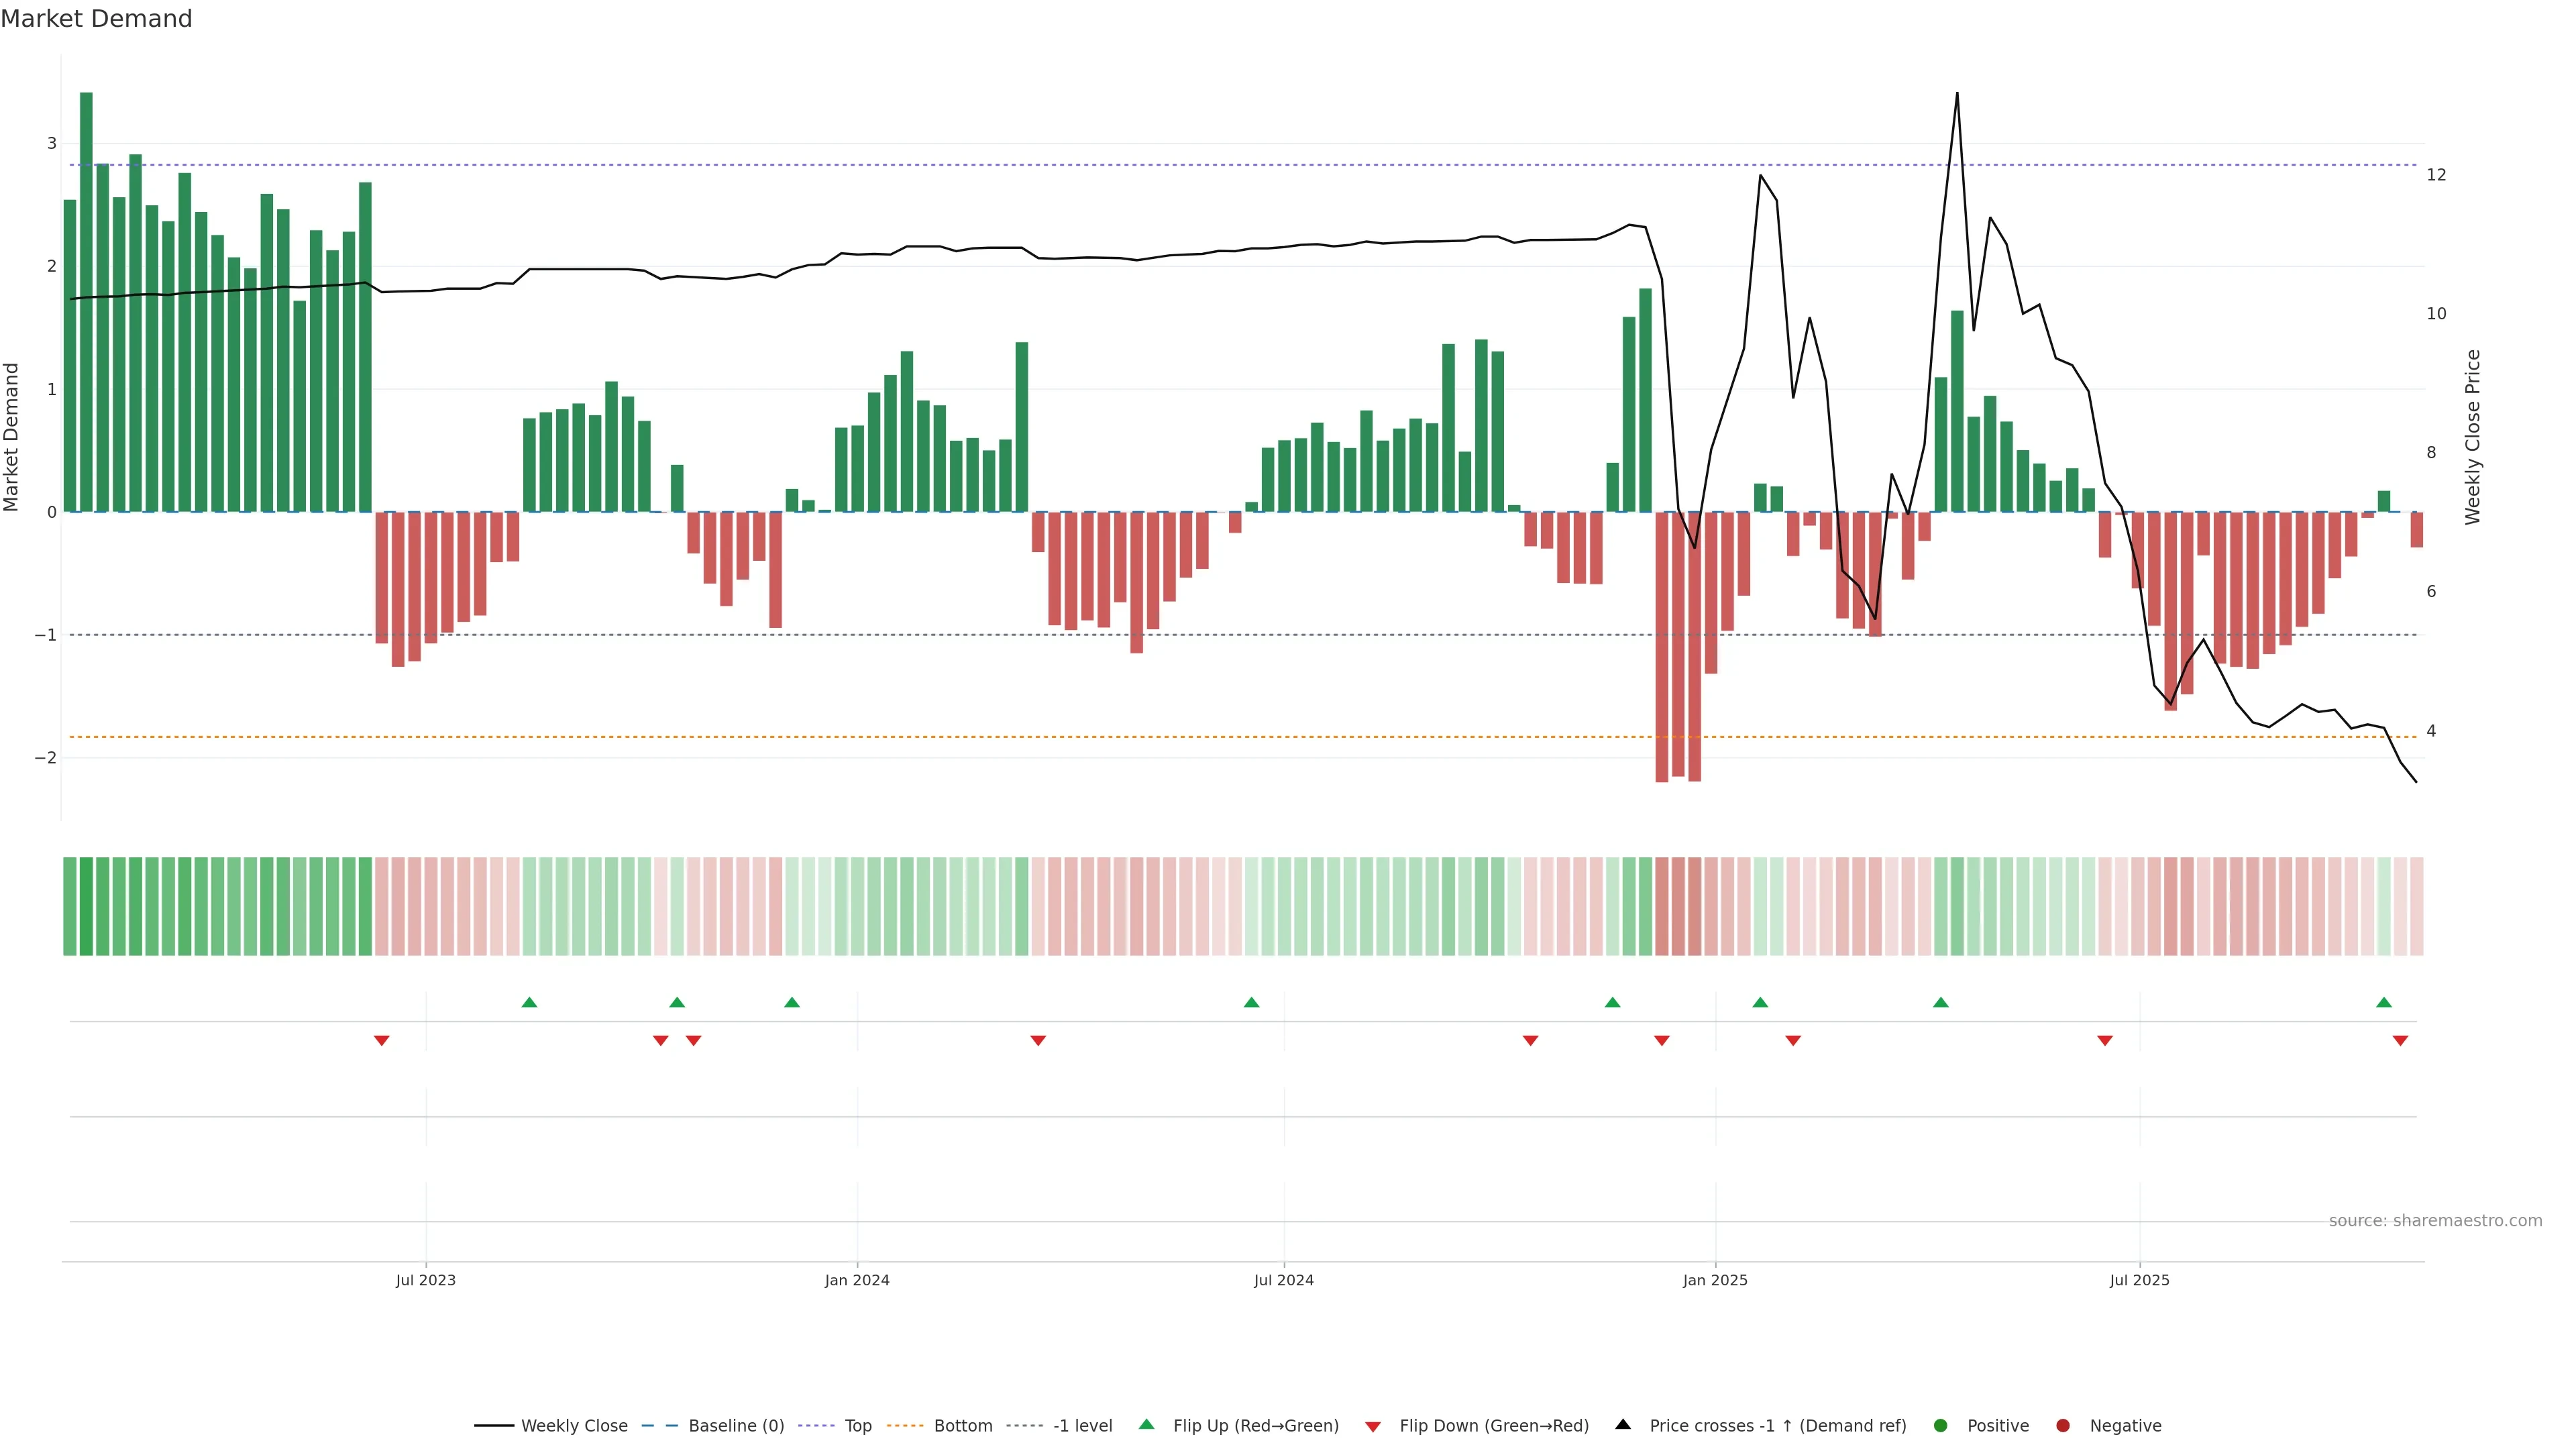
Task: Click the Weekly Close Price axis title
Action: pyautogui.click(x=2472, y=437)
